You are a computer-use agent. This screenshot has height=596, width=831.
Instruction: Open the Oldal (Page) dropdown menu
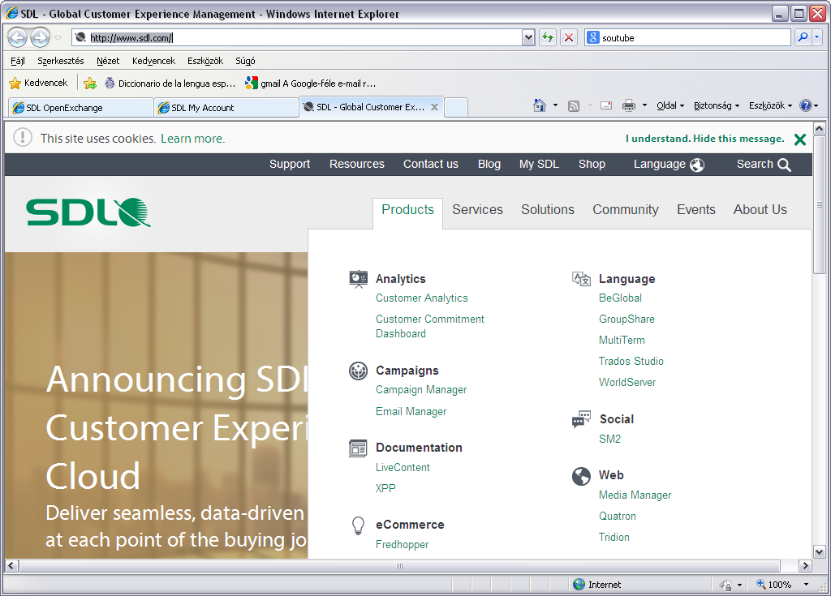pos(670,105)
